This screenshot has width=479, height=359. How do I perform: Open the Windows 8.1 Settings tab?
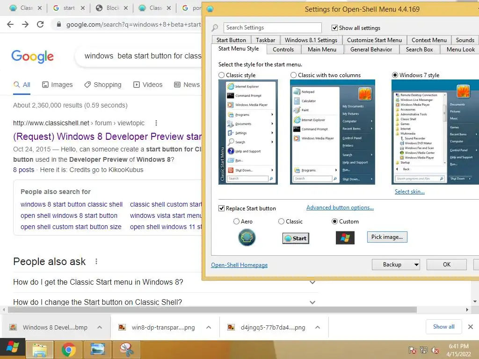[311, 40]
